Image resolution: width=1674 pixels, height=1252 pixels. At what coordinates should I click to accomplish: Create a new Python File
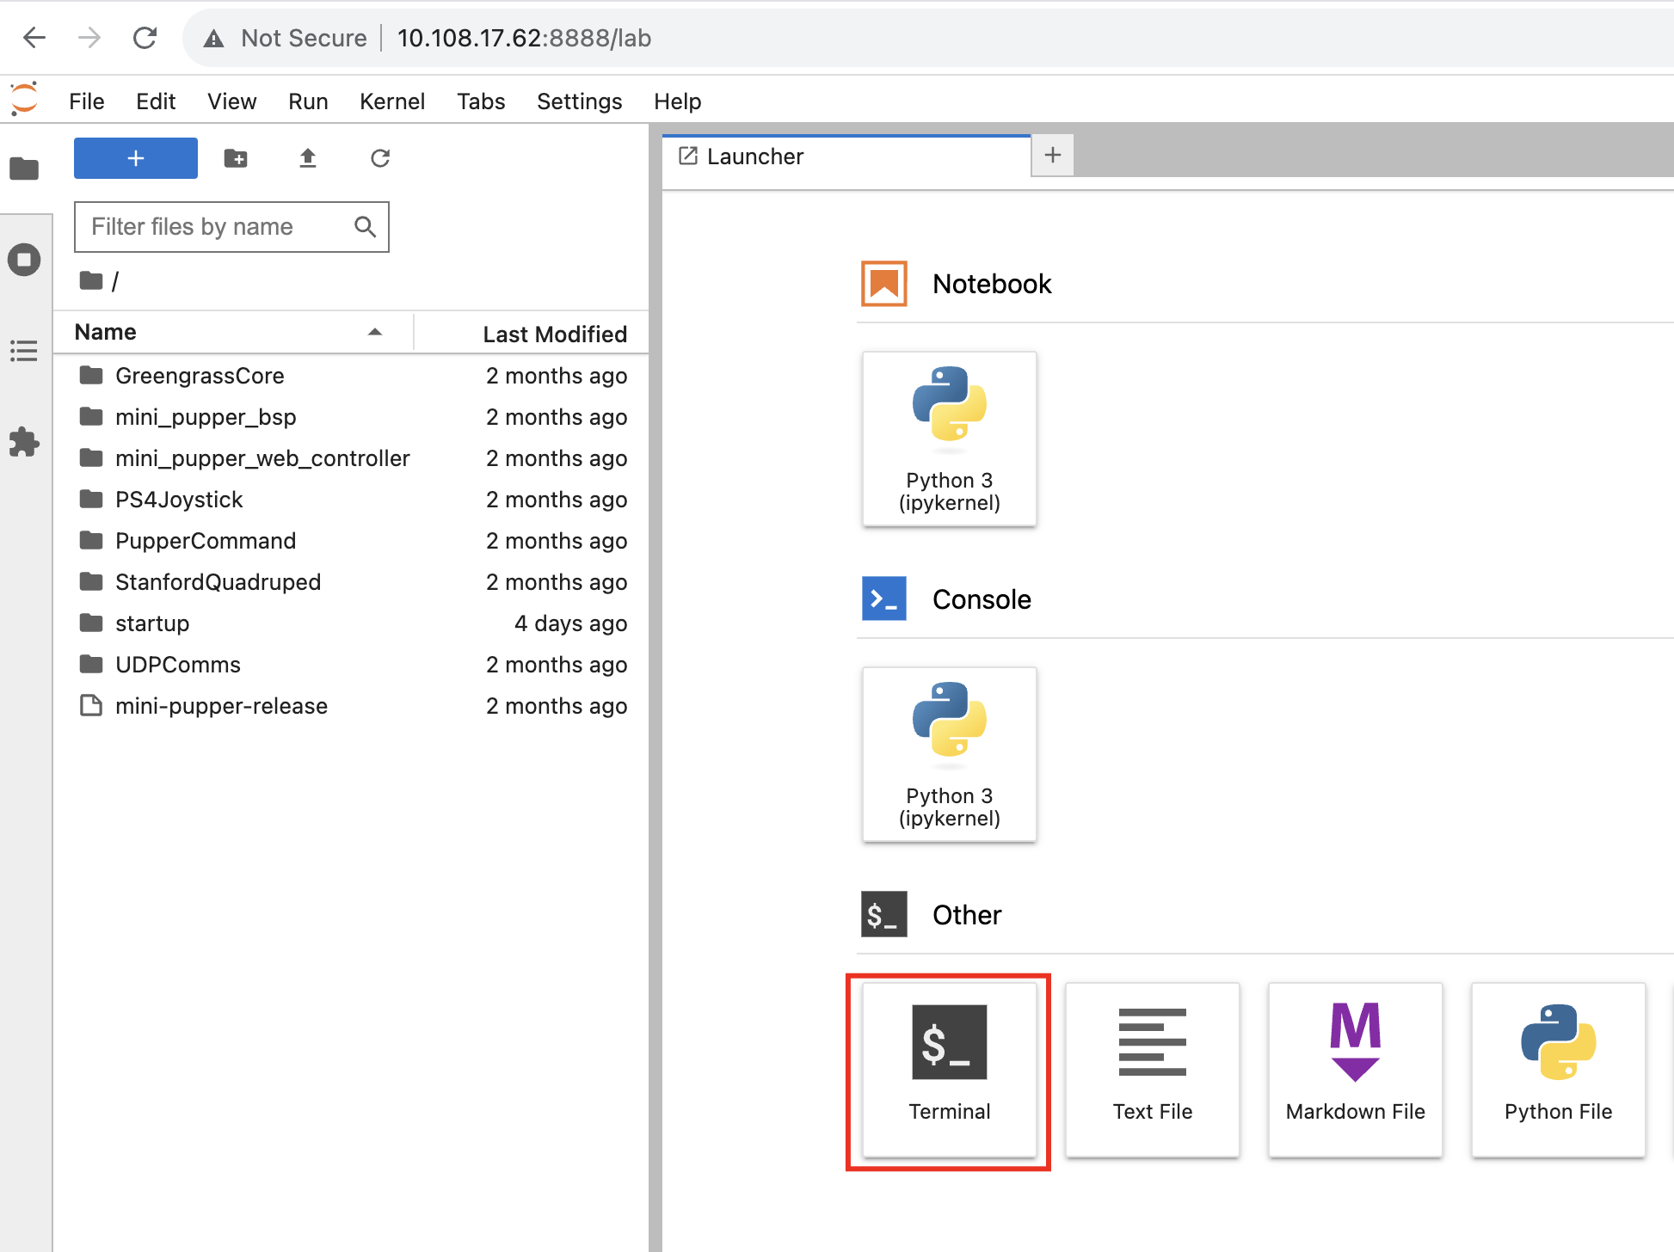[1558, 1069]
